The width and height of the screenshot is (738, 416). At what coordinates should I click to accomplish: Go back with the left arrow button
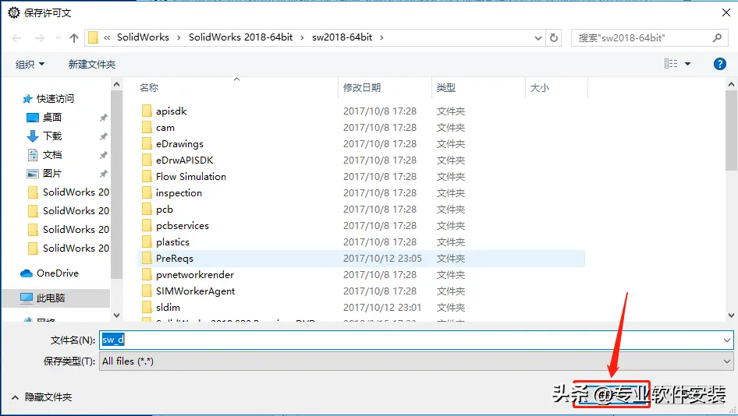click(x=16, y=38)
